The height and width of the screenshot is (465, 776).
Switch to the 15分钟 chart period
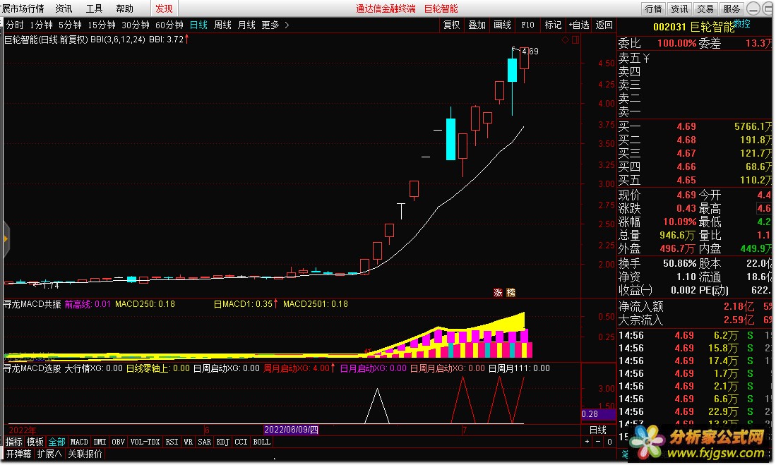pyautogui.click(x=102, y=25)
